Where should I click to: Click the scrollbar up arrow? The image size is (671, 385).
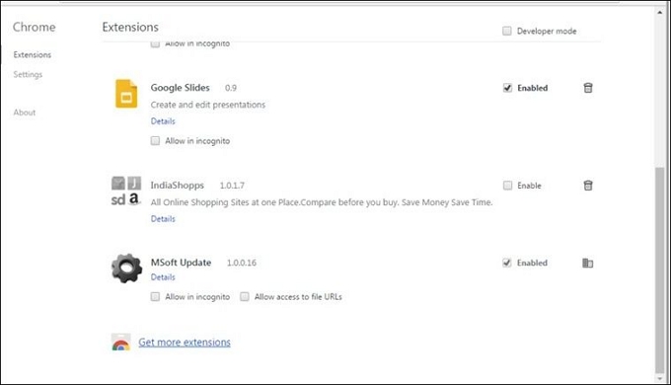(x=660, y=12)
